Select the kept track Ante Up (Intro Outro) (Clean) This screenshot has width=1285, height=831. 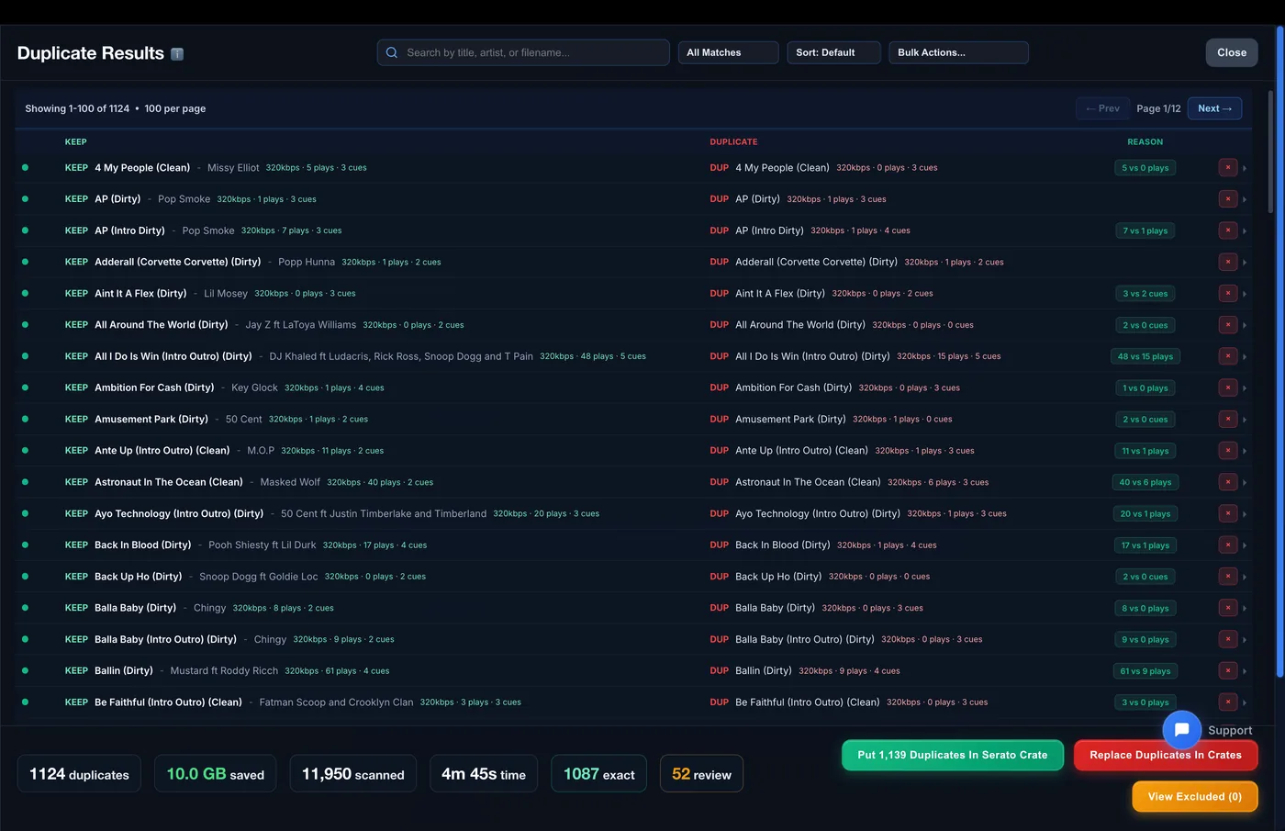click(x=162, y=451)
